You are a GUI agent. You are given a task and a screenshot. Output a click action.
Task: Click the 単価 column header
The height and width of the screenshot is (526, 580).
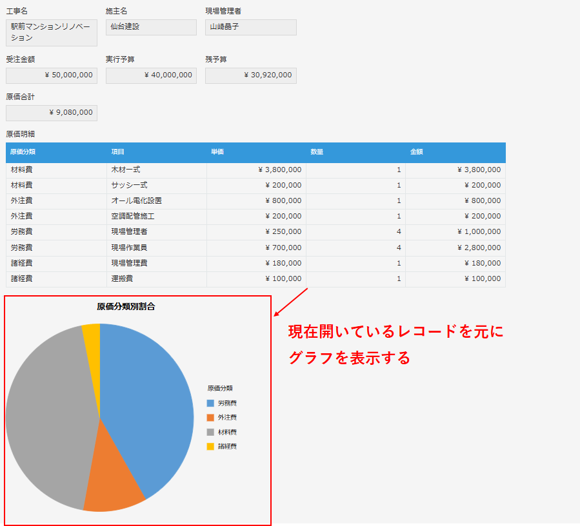(217, 152)
